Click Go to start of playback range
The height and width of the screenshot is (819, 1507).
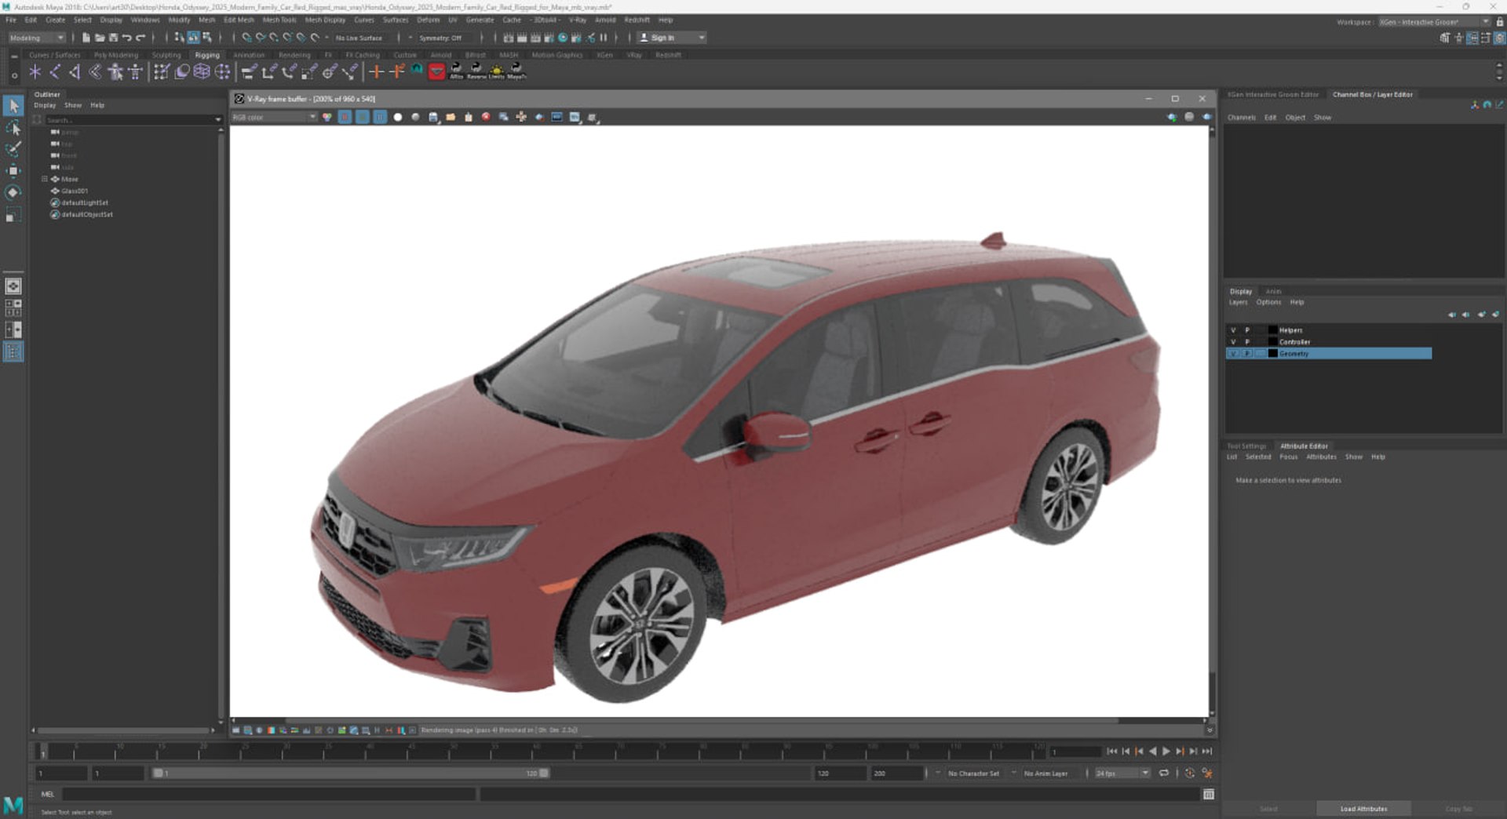tap(1112, 752)
